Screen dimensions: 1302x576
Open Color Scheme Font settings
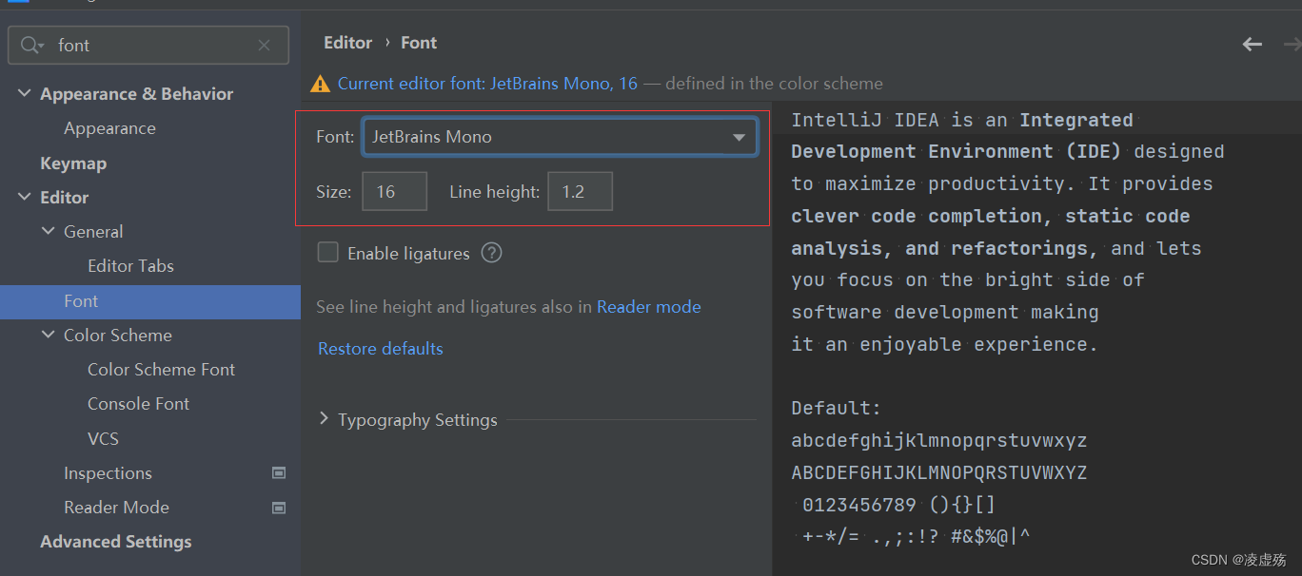click(x=161, y=370)
